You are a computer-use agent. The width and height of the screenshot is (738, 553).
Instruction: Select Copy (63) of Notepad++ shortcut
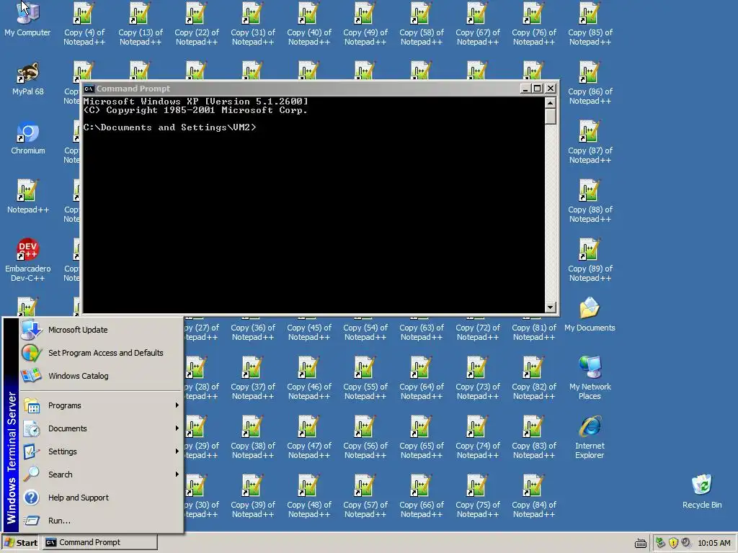[421, 328]
